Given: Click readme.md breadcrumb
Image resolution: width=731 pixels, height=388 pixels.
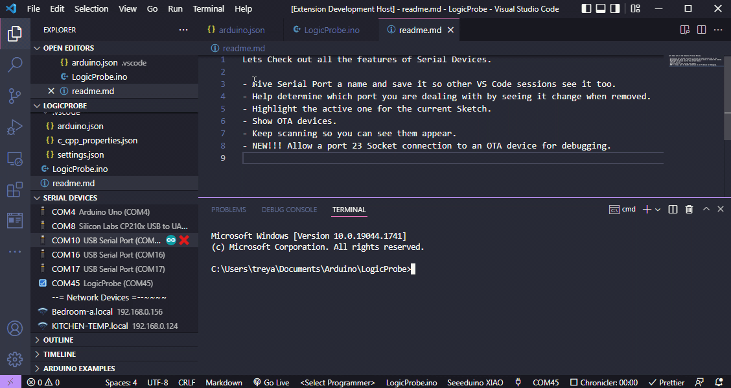Looking at the screenshot, I should [x=238, y=48].
